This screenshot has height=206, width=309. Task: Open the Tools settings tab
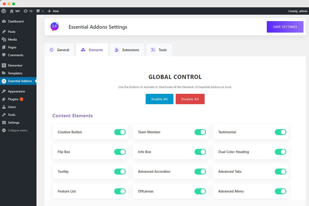tap(159, 50)
